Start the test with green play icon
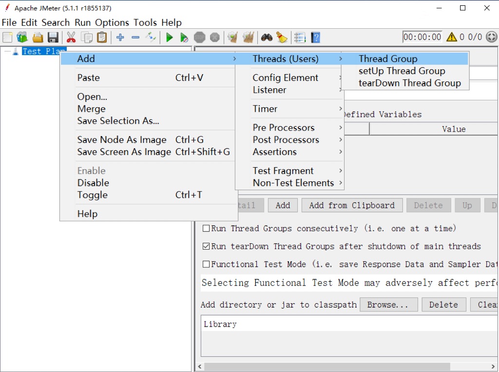Viewport: 499px width, 372px height. (169, 37)
